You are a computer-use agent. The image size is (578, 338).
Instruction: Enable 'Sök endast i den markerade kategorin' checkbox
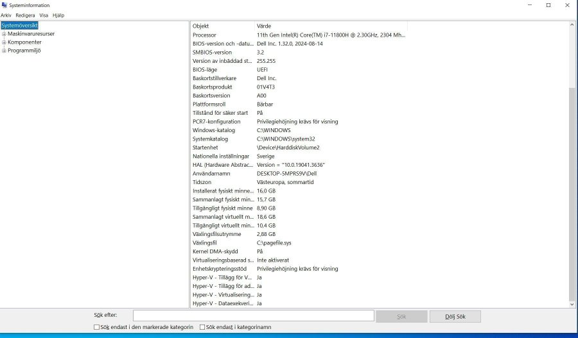tap(96, 327)
